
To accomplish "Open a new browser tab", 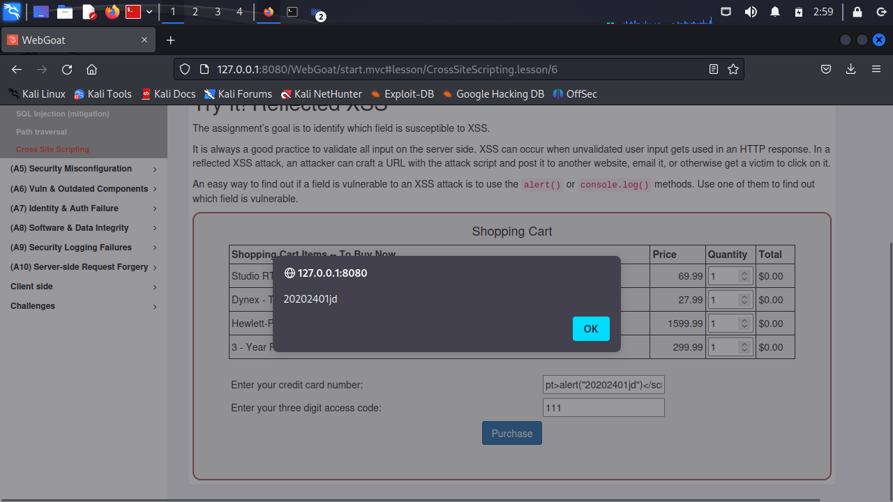I will [x=170, y=40].
